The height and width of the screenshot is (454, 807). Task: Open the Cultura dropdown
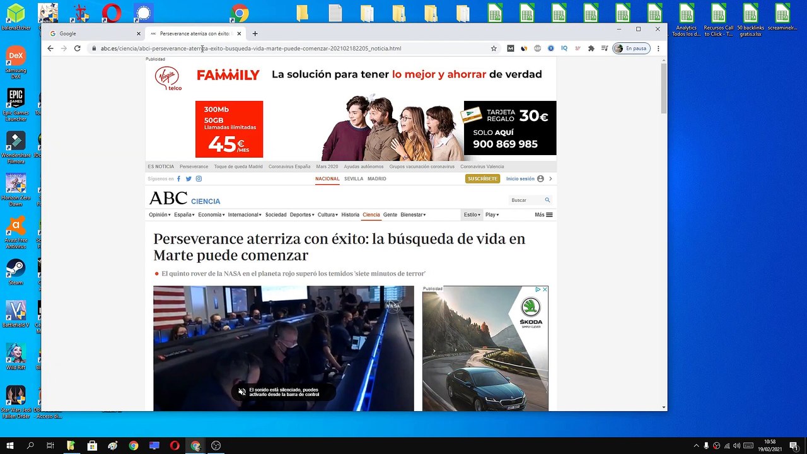(x=328, y=215)
